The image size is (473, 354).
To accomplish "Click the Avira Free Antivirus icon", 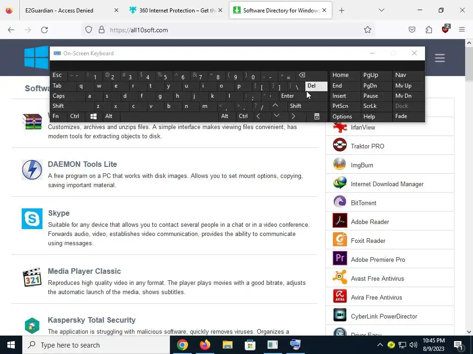I will [340, 296].
